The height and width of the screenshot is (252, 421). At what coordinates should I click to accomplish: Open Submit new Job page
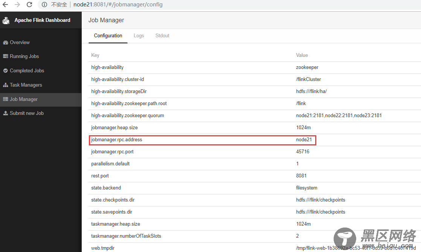coord(27,113)
